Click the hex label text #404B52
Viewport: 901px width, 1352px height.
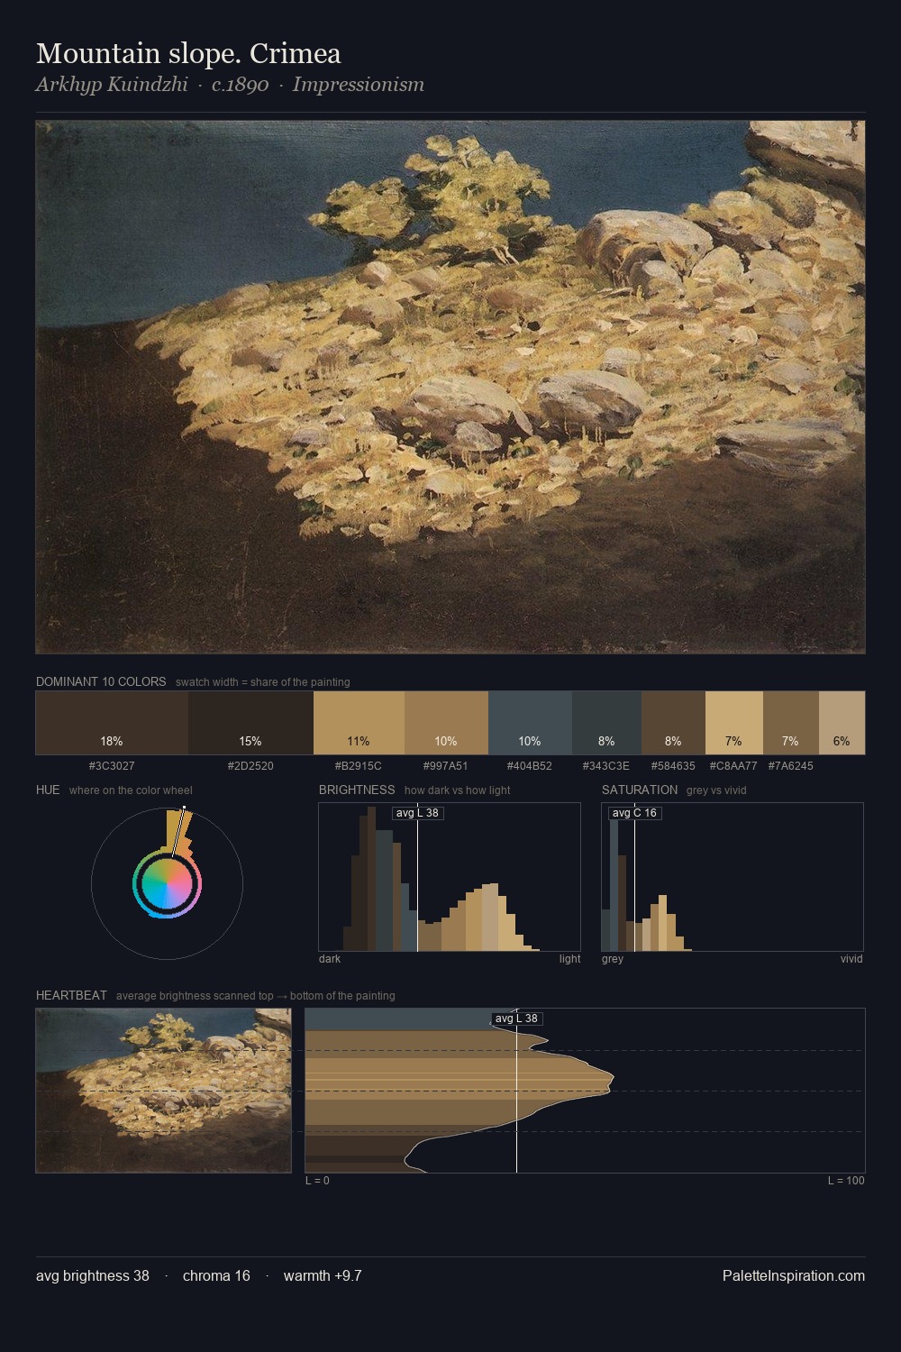pyautogui.click(x=530, y=766)
